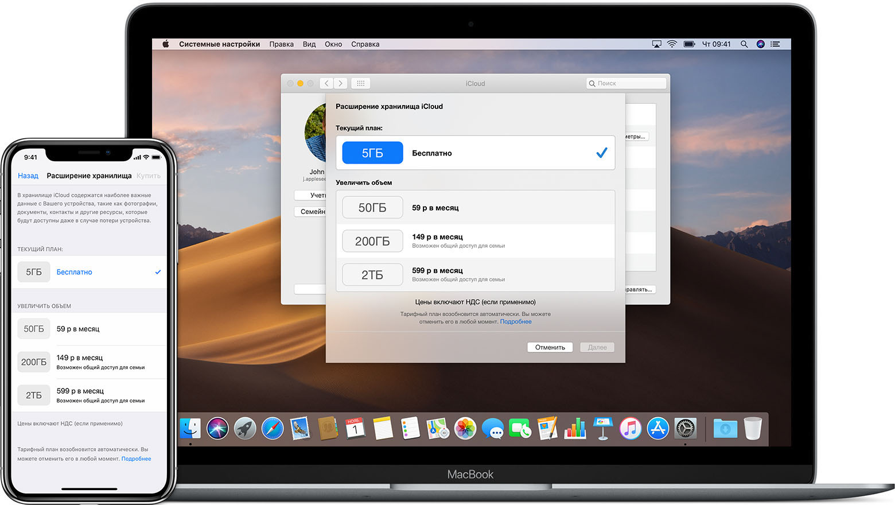Open Launchpad rocket icon in dock
Viewport: 895px width, 505px height.
click(245, 429)
